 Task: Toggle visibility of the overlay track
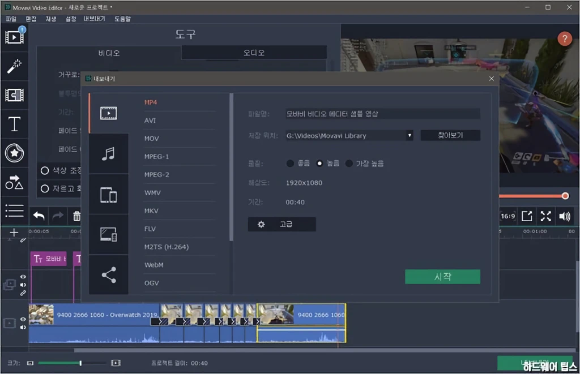pyautogui.click(x=23, y=277)
